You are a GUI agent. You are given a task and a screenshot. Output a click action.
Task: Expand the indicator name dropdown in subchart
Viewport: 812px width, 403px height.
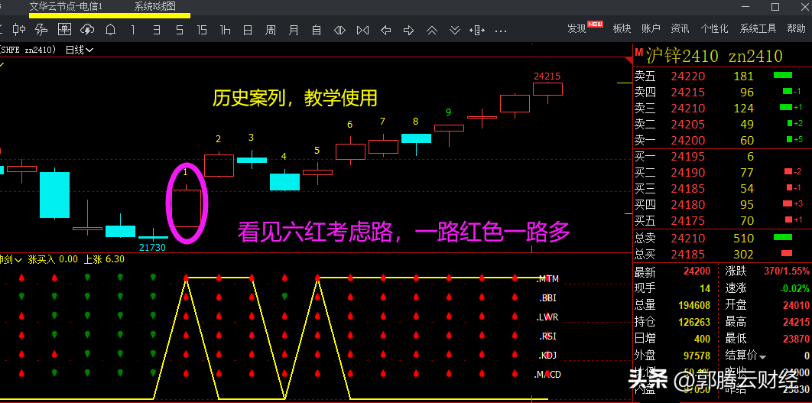coord(18,259)
